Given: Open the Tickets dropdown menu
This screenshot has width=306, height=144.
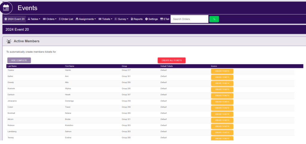Looking at the screenshot, I should tap(105, 19).
